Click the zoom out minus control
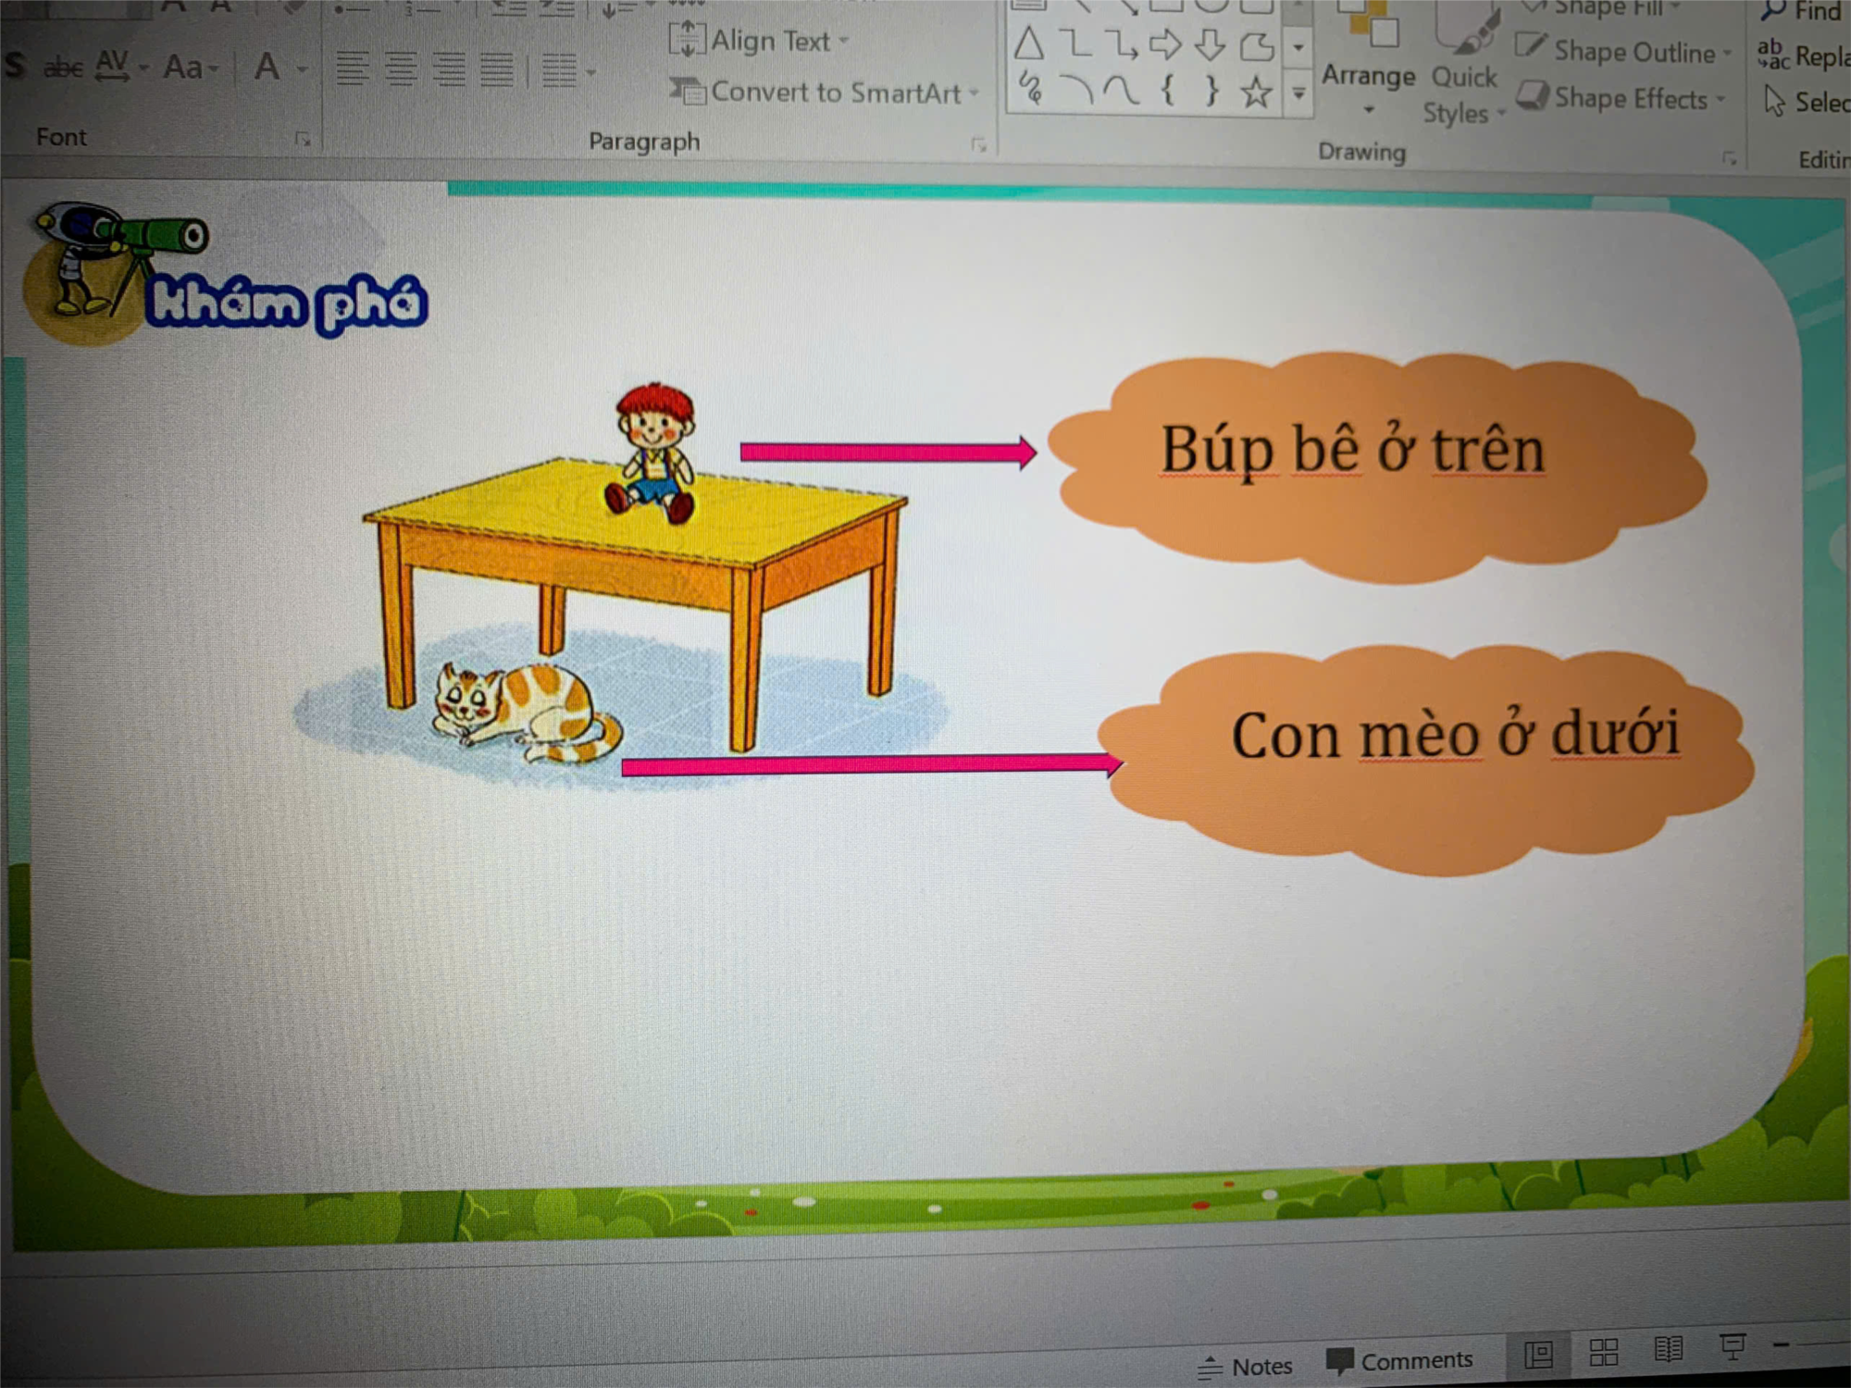This screenshot has height=1388, width=1851. 1781,1344
